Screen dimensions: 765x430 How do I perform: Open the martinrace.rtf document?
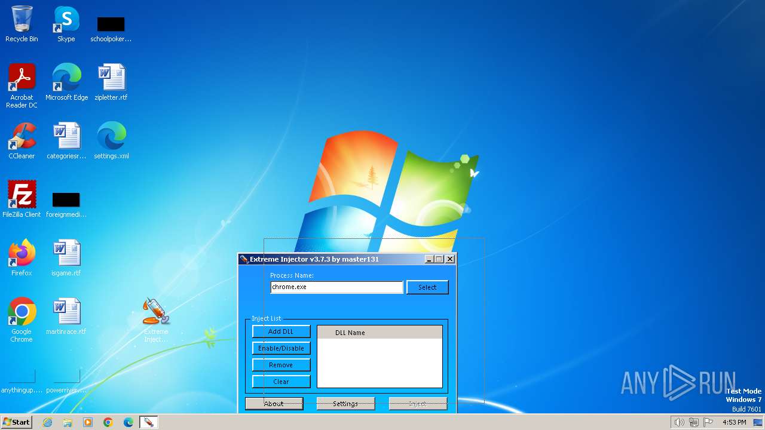click(x=66, y=316)
